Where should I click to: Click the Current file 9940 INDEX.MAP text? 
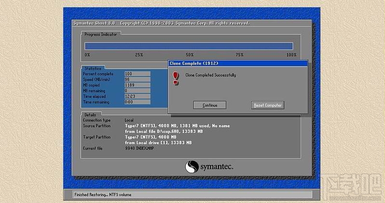tap(139, 148)
